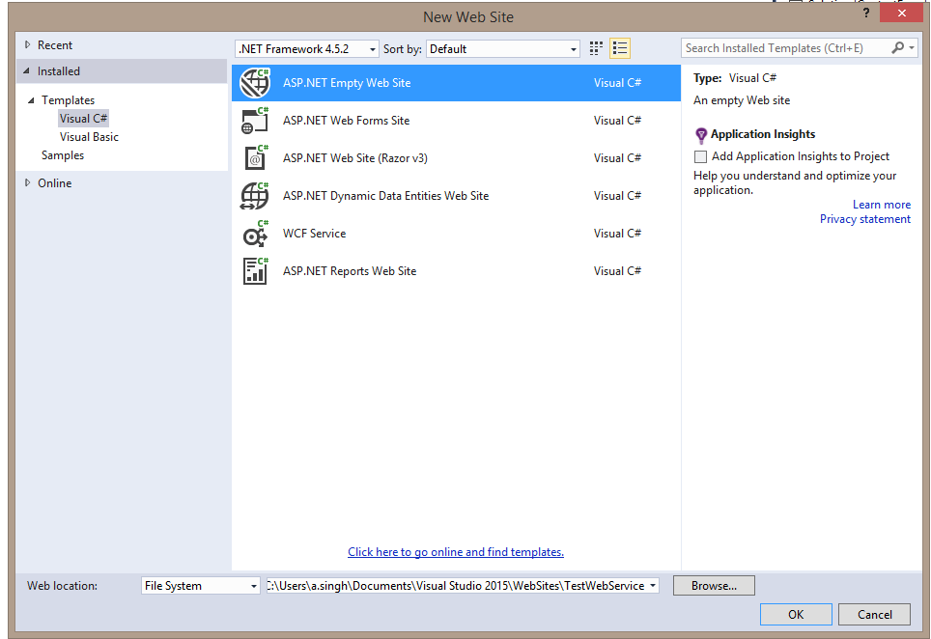Collapse the Templates tree node
This screenshot has height=639, width=931.
(x=32, y=99)
